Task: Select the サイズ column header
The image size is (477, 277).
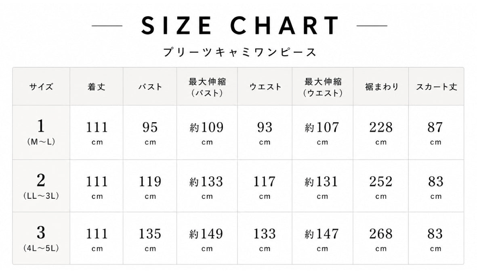Action: click(41, 87)
